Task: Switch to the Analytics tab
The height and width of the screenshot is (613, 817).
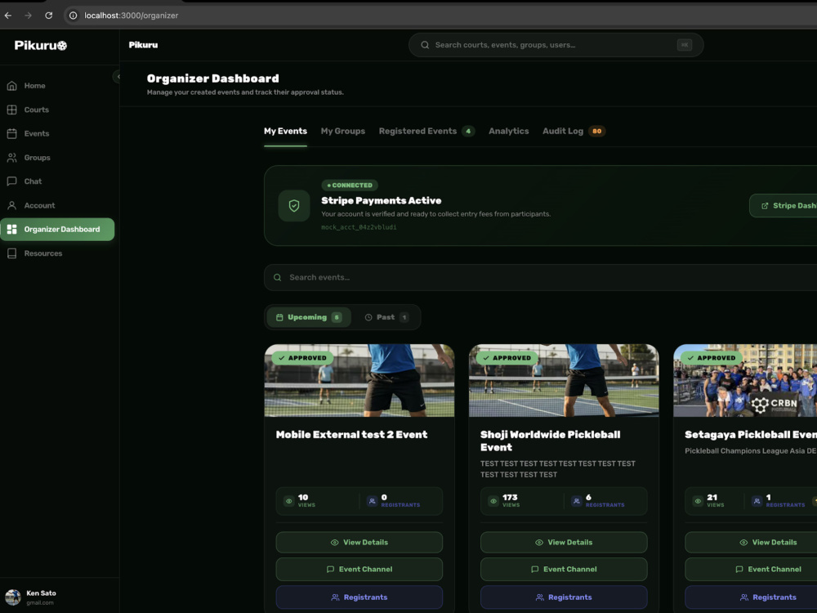Action: click(x=508, y=132)
